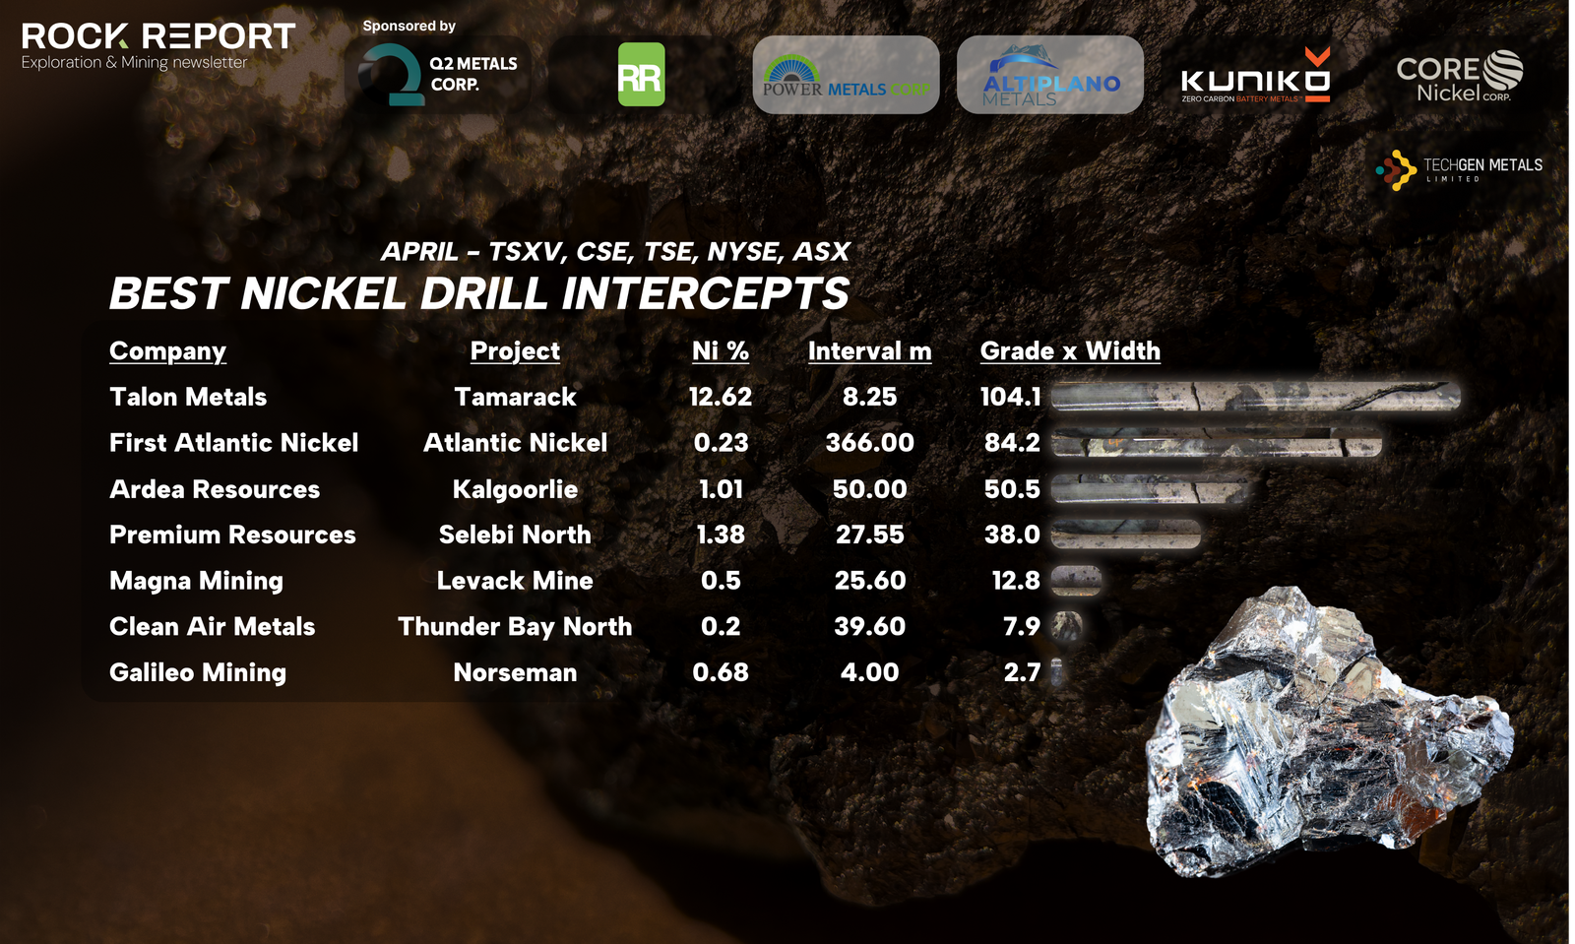Click the Talon Metals drill core bar

[1256, 397]
